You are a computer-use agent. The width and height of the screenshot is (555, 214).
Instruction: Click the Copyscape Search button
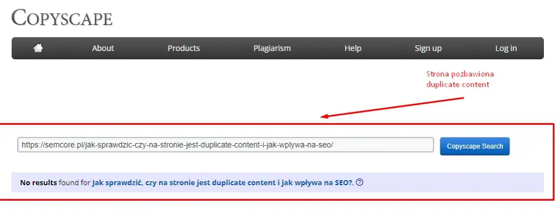coord(475,146)
